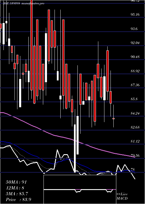Select the 82.68 price axis label
Image resolution: width=145 pixels, height=204 pixels.
(135, 127)
